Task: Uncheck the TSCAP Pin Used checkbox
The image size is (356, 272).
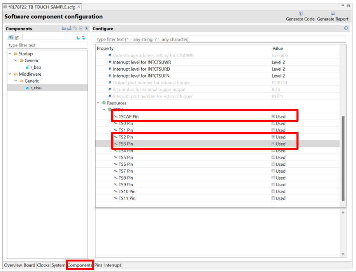Action: point(274,116)
